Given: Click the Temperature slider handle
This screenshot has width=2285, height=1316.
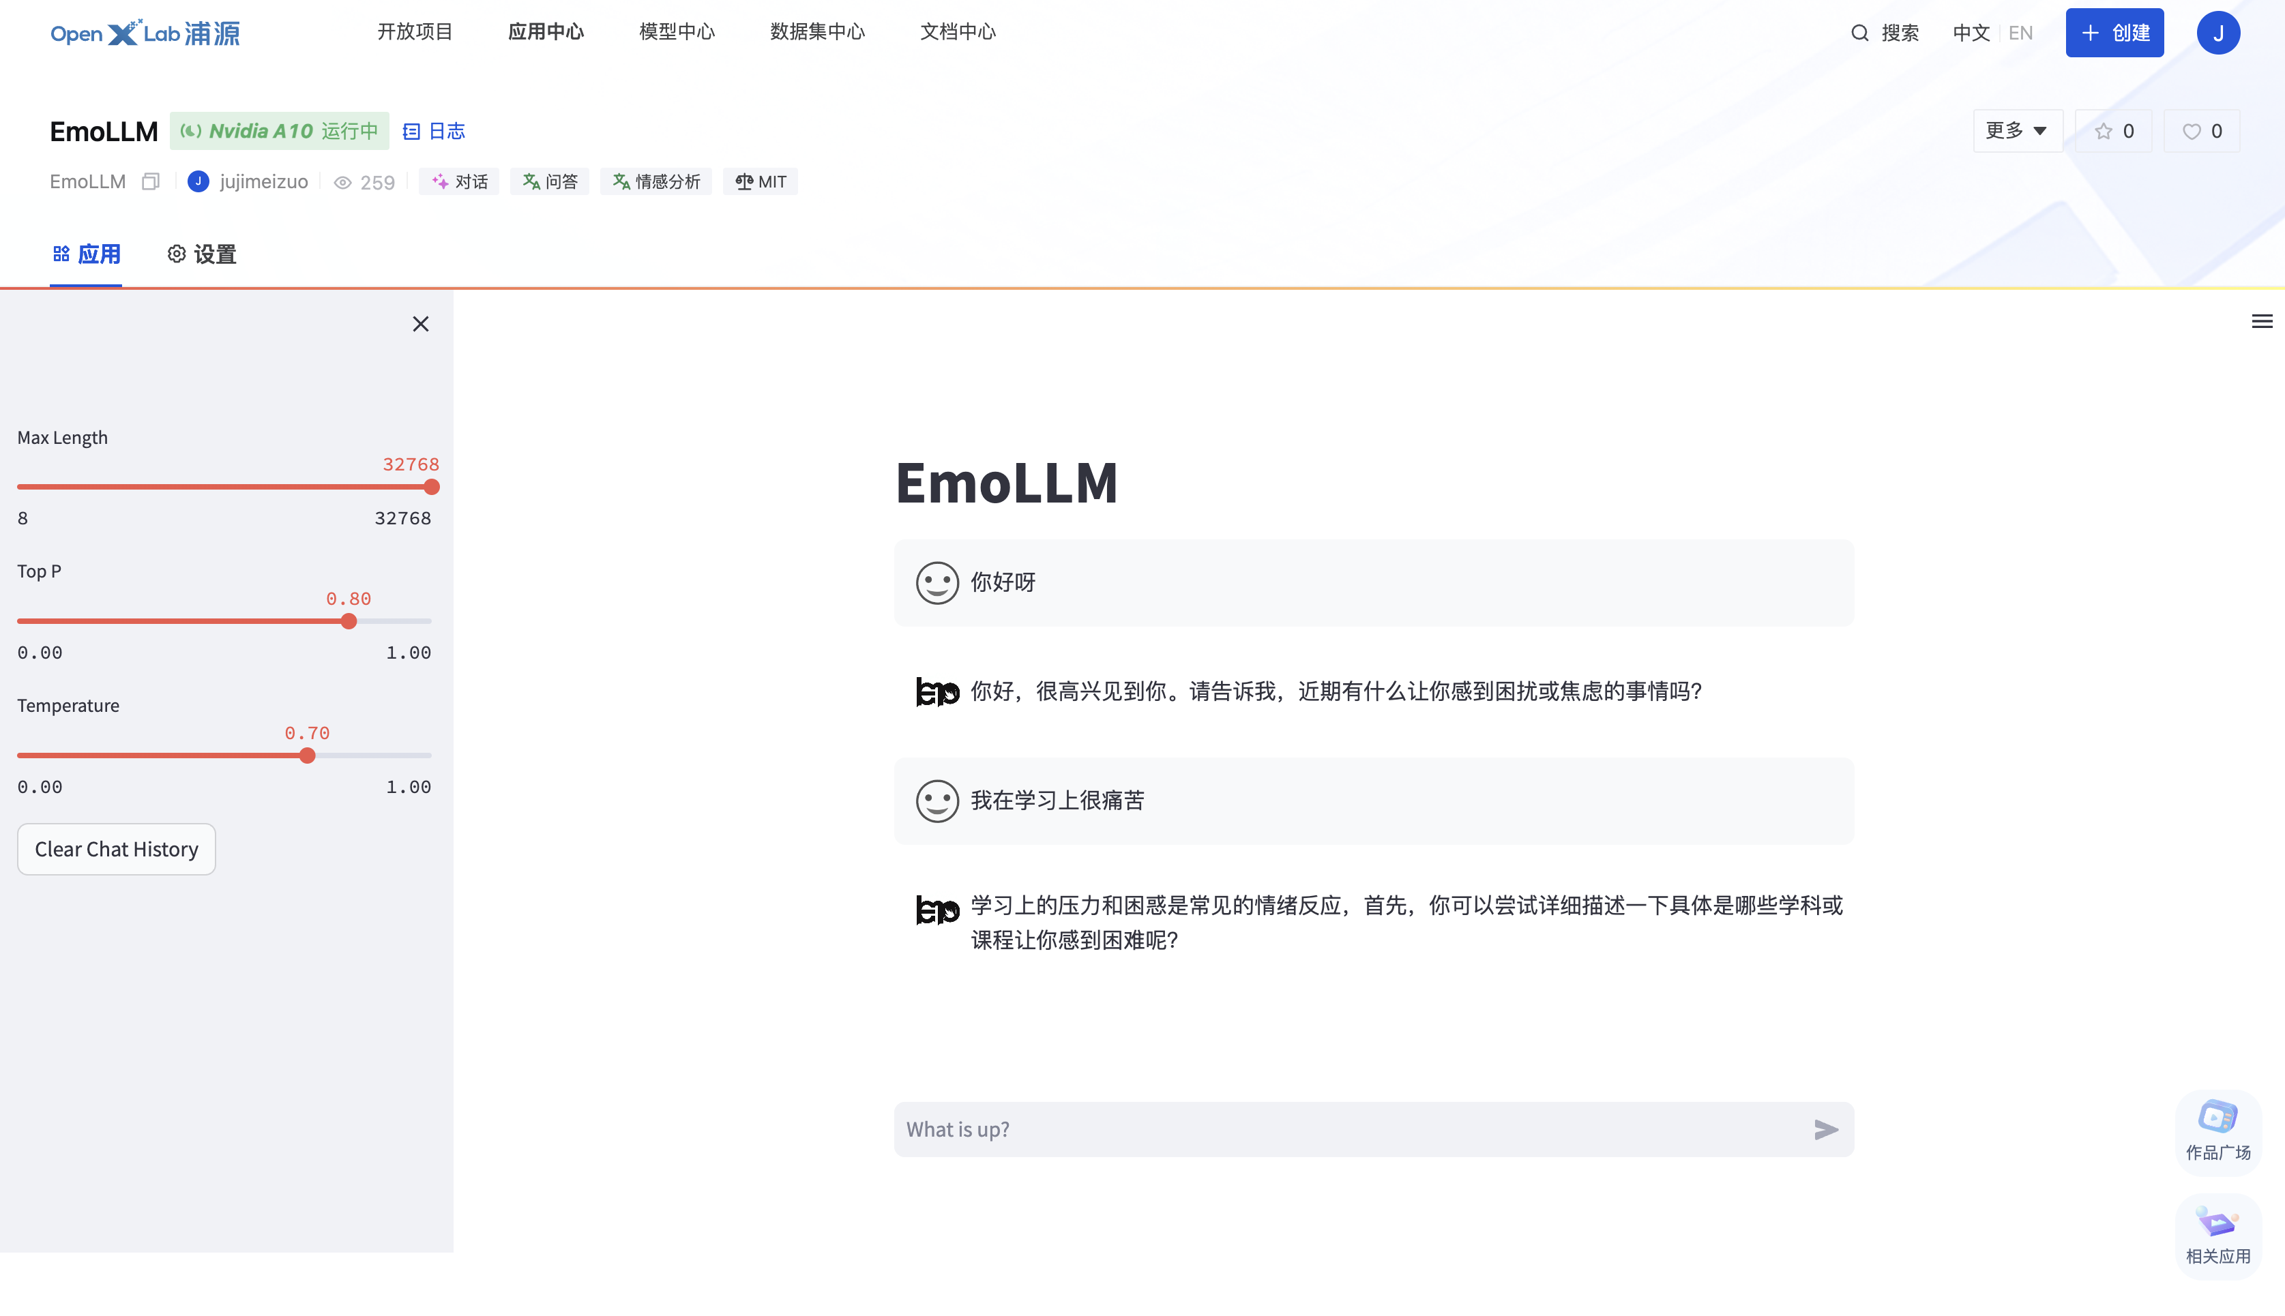Looking at the screenshot, I should click(x=308, y=756).
